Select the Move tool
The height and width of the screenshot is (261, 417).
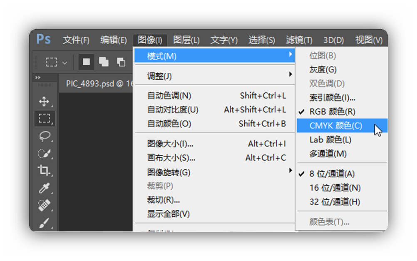tap(44, 102)
